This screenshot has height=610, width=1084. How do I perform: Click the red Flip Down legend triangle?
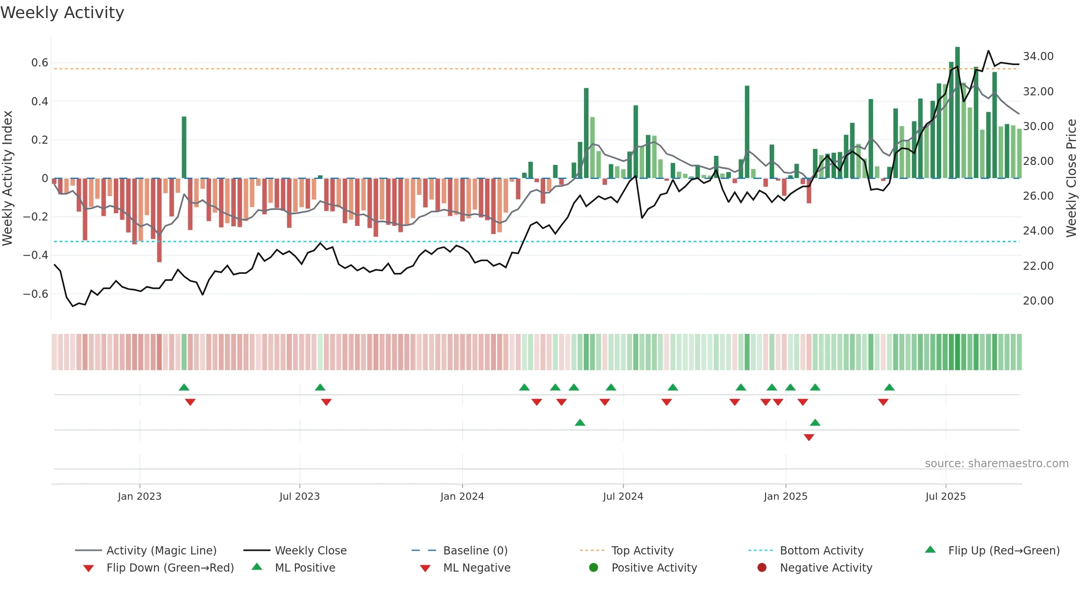tap(89, 568)
